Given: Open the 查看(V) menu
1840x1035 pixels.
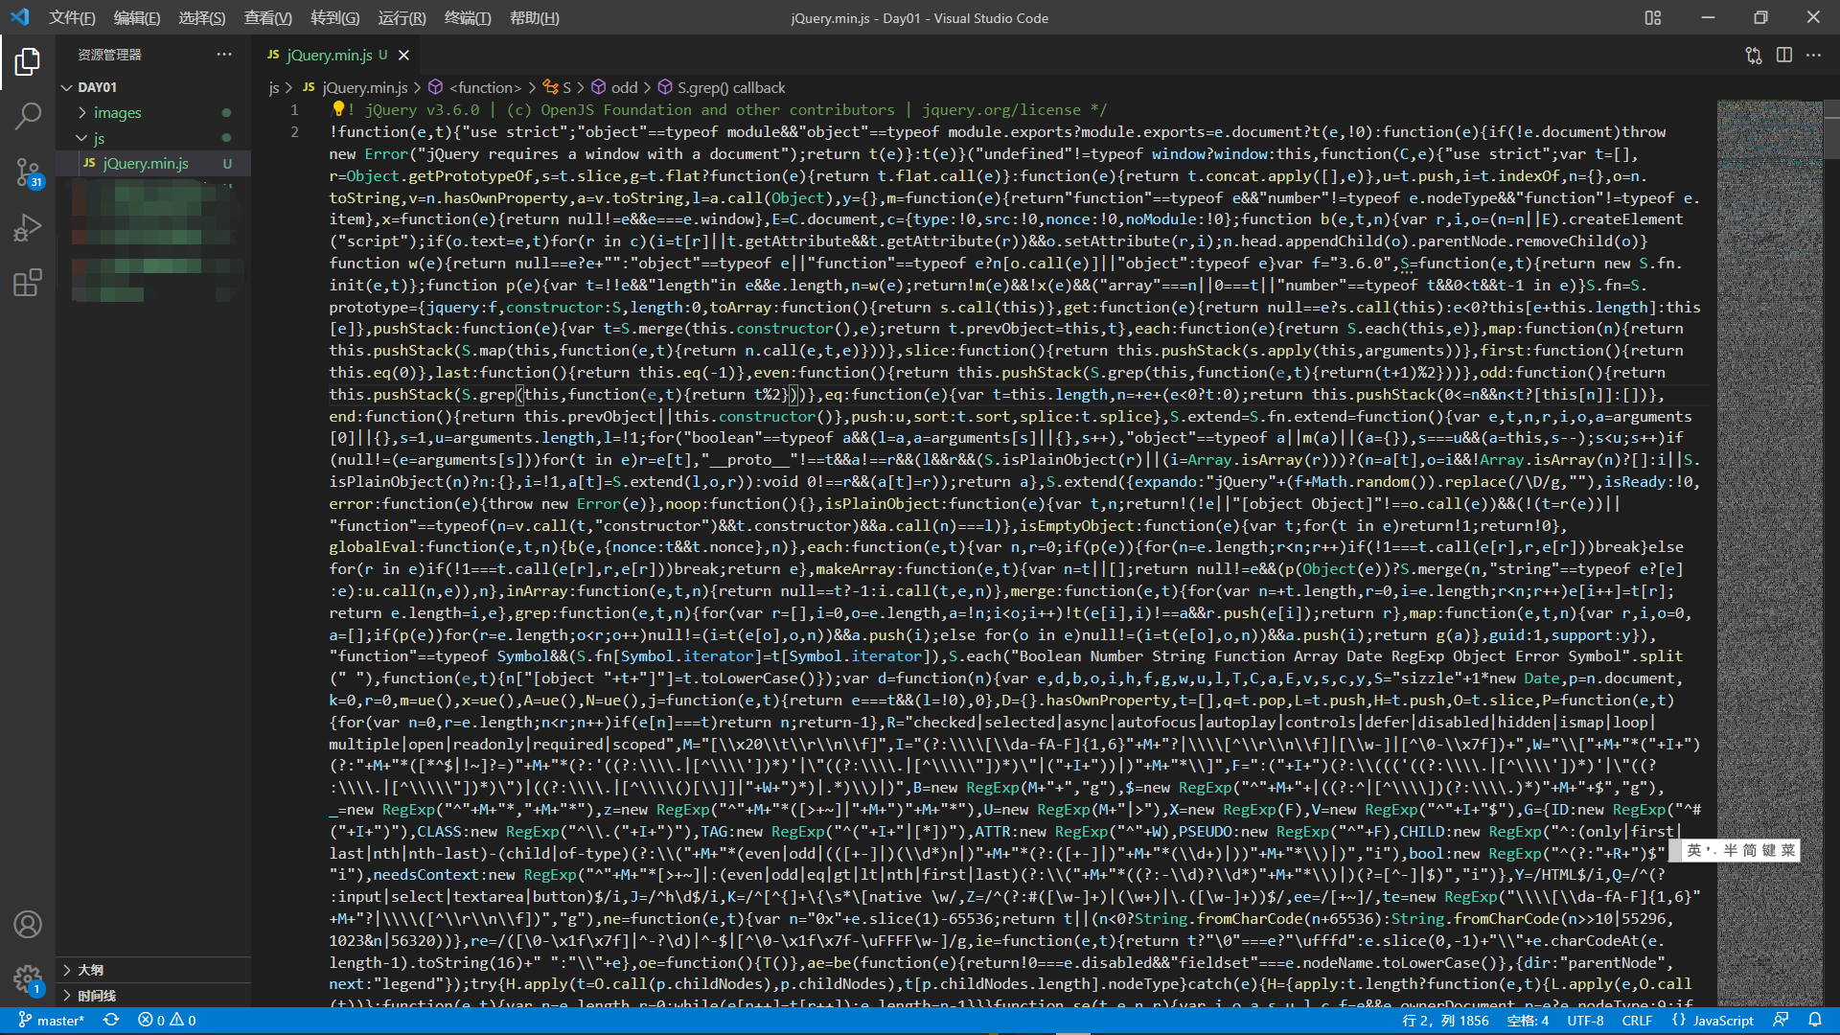Looking at the screenshot, I should tap(268, 18).
